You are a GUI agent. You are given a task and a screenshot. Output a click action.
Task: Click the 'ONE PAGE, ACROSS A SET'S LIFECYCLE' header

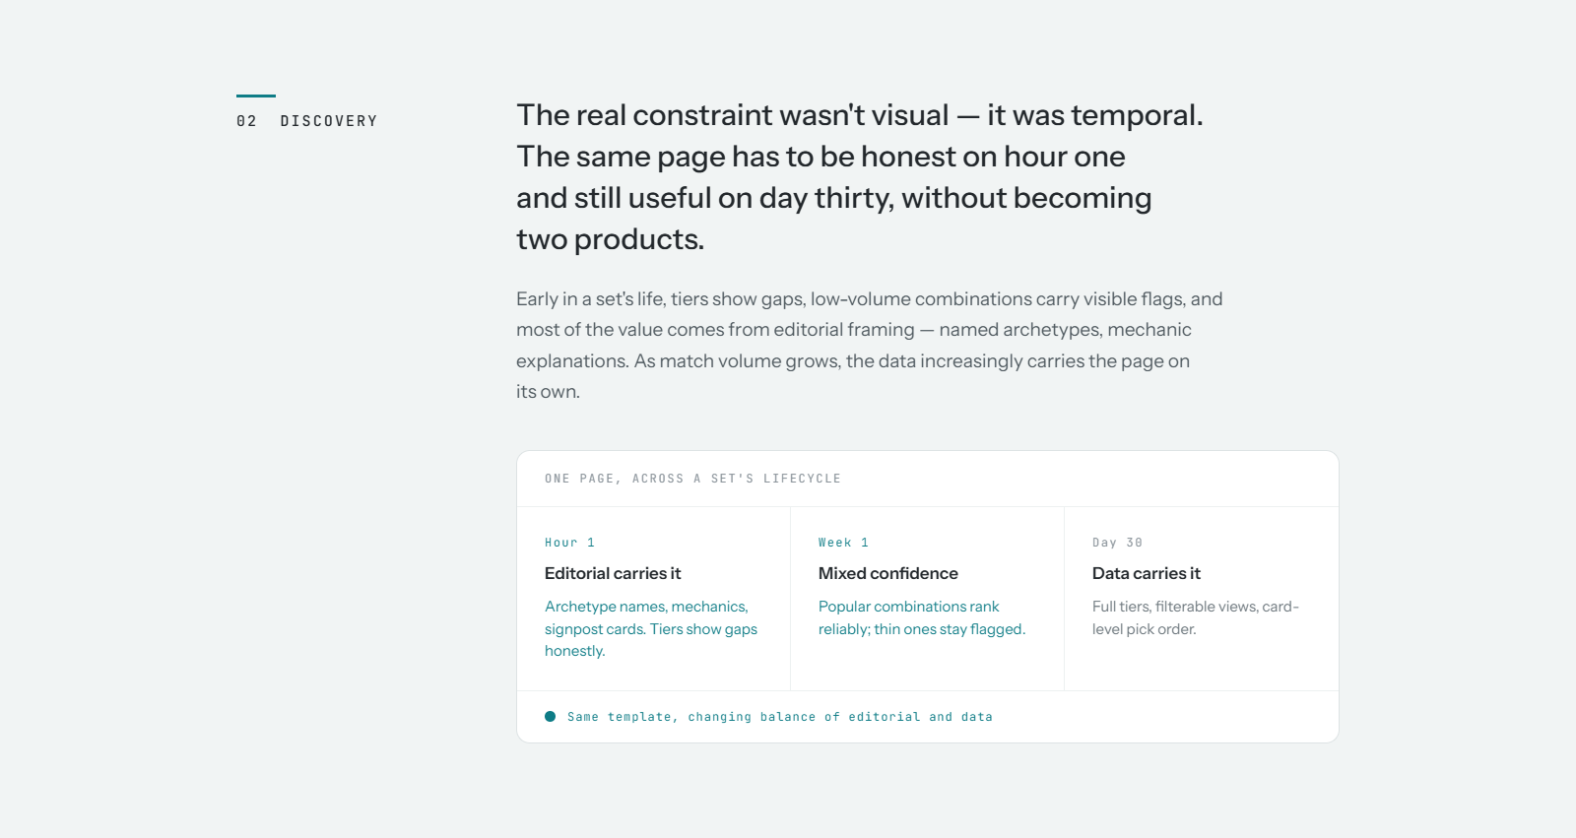pos(692,479)
